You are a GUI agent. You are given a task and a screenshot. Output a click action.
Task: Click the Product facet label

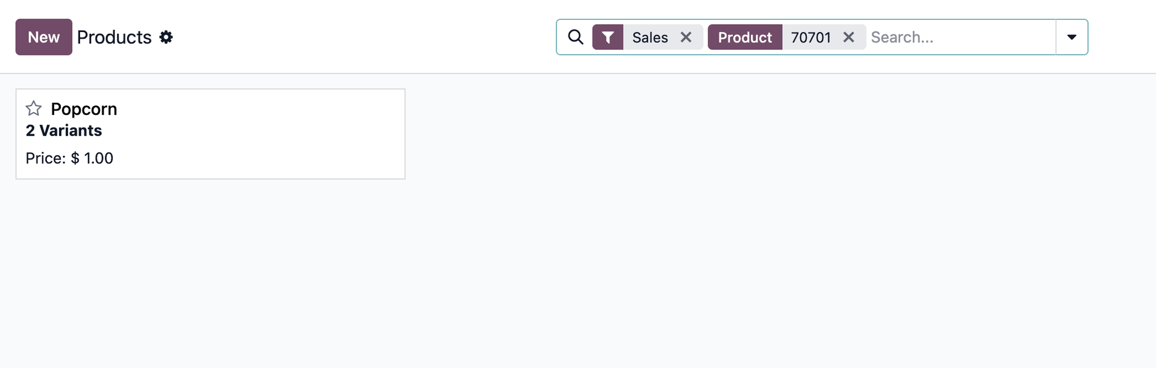coord(745,37)
